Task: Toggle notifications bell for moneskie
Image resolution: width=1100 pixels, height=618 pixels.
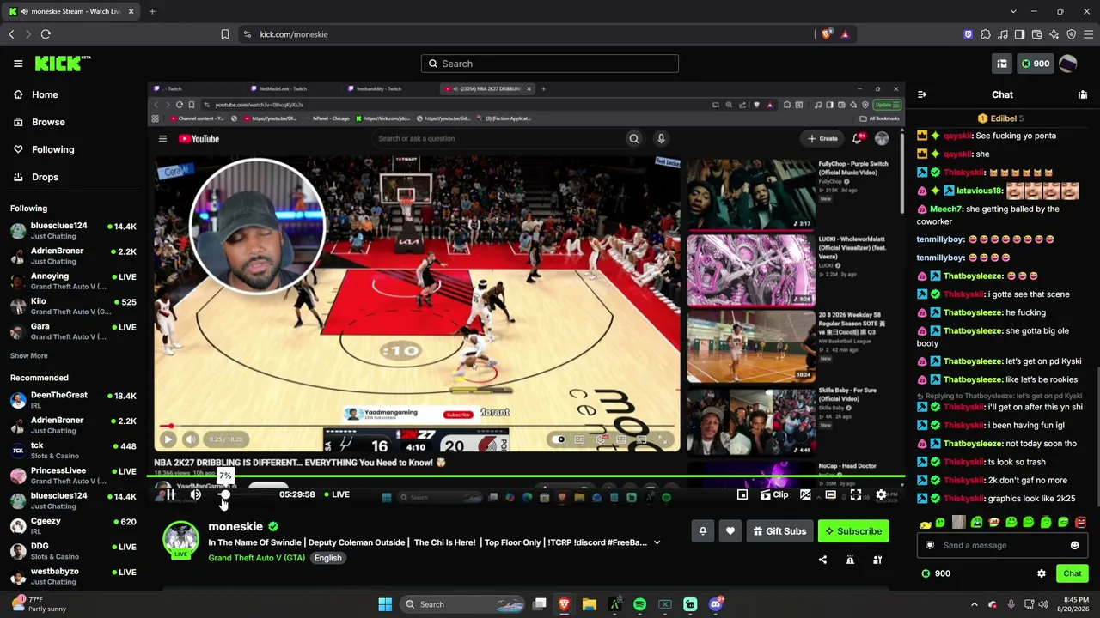Action: pyautogui.click(x=702, y=531)
